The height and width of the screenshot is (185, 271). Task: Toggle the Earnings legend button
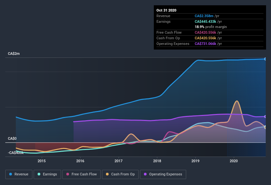click(47, 174)
